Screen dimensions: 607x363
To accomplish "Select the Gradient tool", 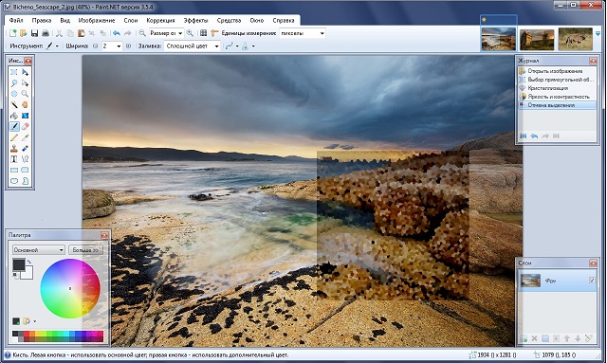I will click(x=26, y=116).
